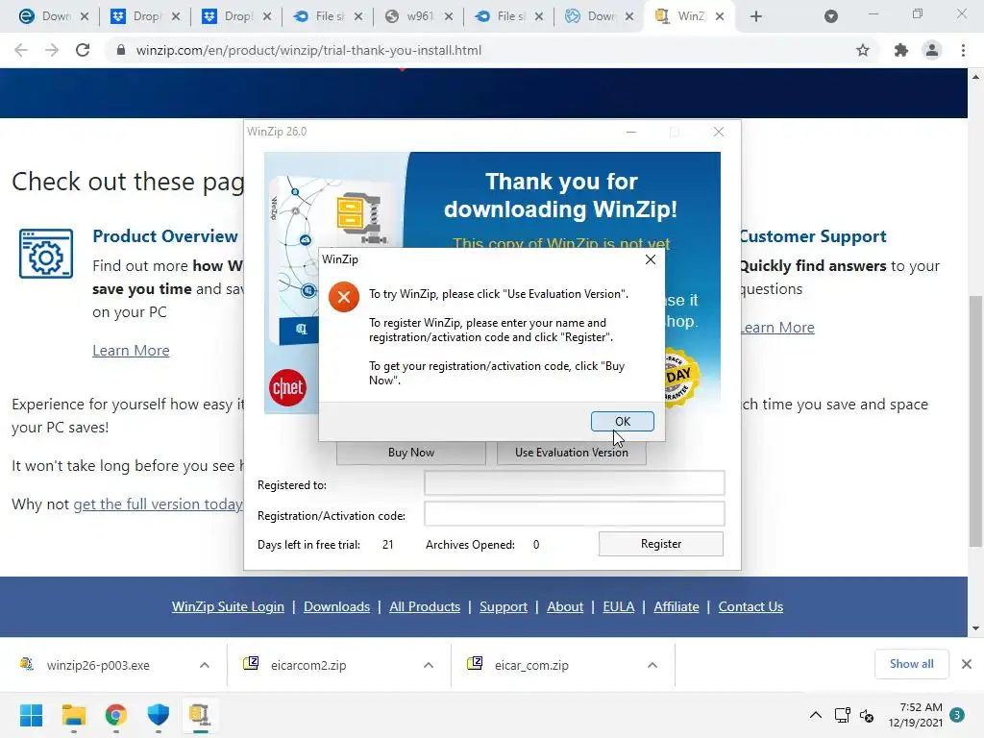Click the Buy Now button
The image size is (984, 738).
point(411,453)
